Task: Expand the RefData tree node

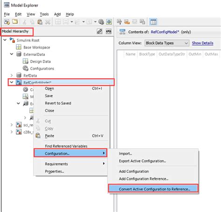Action: coord(12,75)
